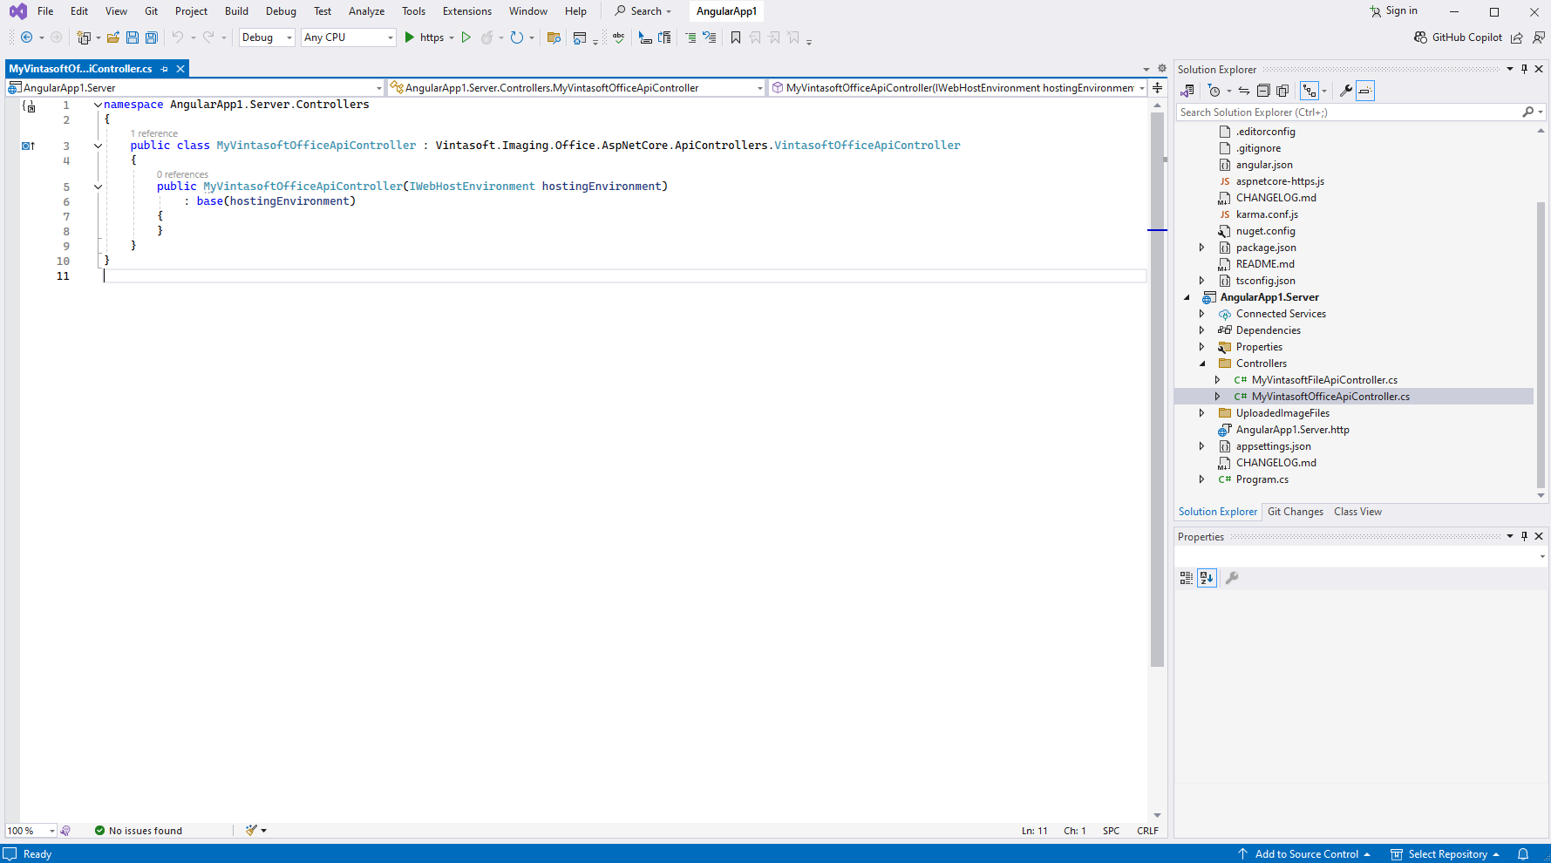Screen dimensions: 1551x863
Task: Click Add to Source Control in status bar
Action: [x=1306, y=854]
